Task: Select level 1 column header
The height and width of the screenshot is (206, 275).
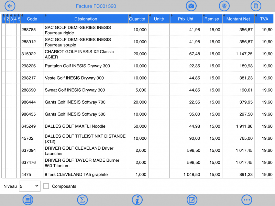Action: tap(4, 19)
